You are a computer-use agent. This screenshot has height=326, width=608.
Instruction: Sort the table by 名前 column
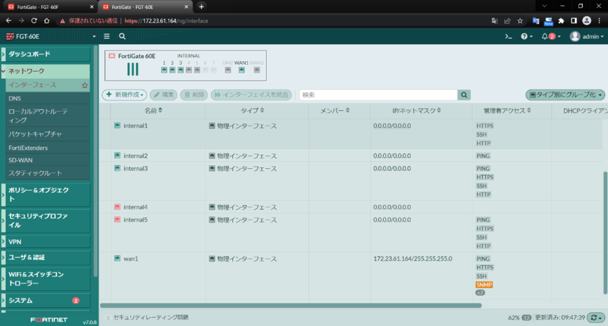(154, 111)
